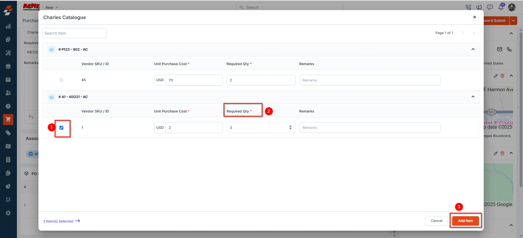Image resolution: width=523 pixels, height=238 pixels.
Task: Uncheck the checkbox for Vendor SKU 1
Action: click(x=61, y=128)
